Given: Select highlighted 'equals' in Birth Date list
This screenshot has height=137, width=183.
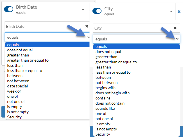Looking at the screenshot, I should 13,45.
